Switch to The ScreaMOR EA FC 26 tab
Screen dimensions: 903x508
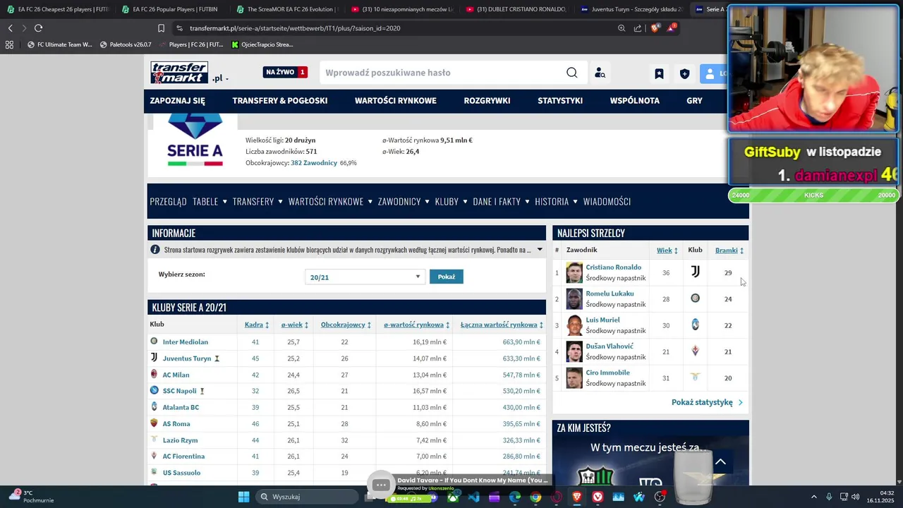[x=287, y=9]
